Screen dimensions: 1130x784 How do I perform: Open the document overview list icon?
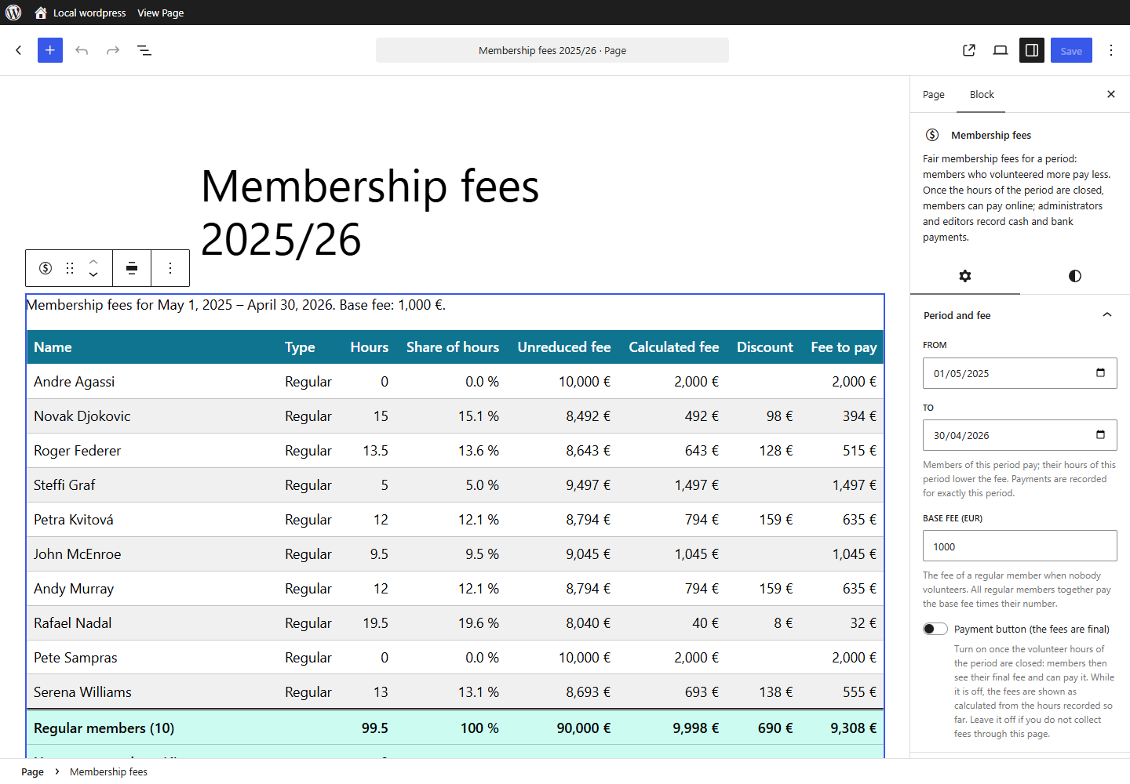[144, 50]
